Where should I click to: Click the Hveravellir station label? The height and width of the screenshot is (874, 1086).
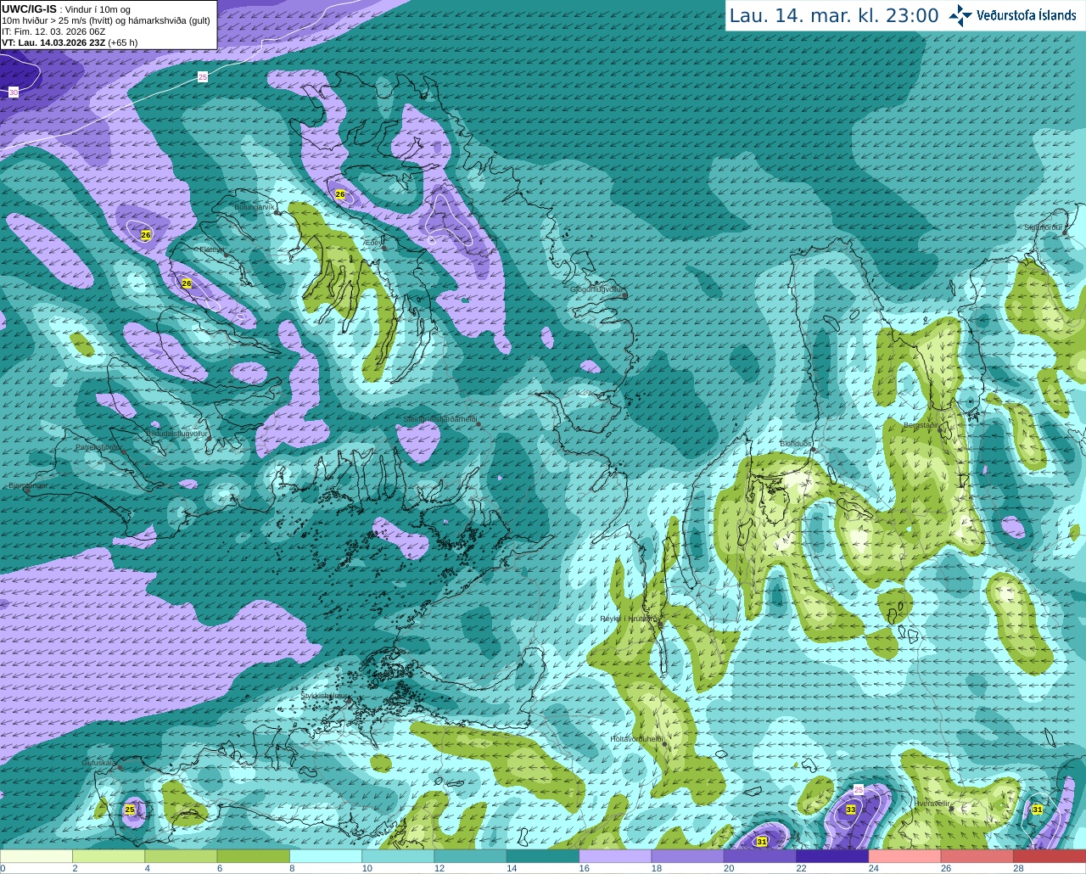932,803
